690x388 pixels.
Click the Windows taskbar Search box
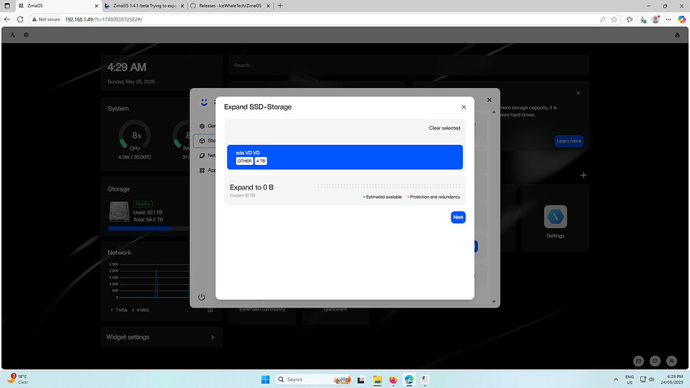(x=314, y=380)
